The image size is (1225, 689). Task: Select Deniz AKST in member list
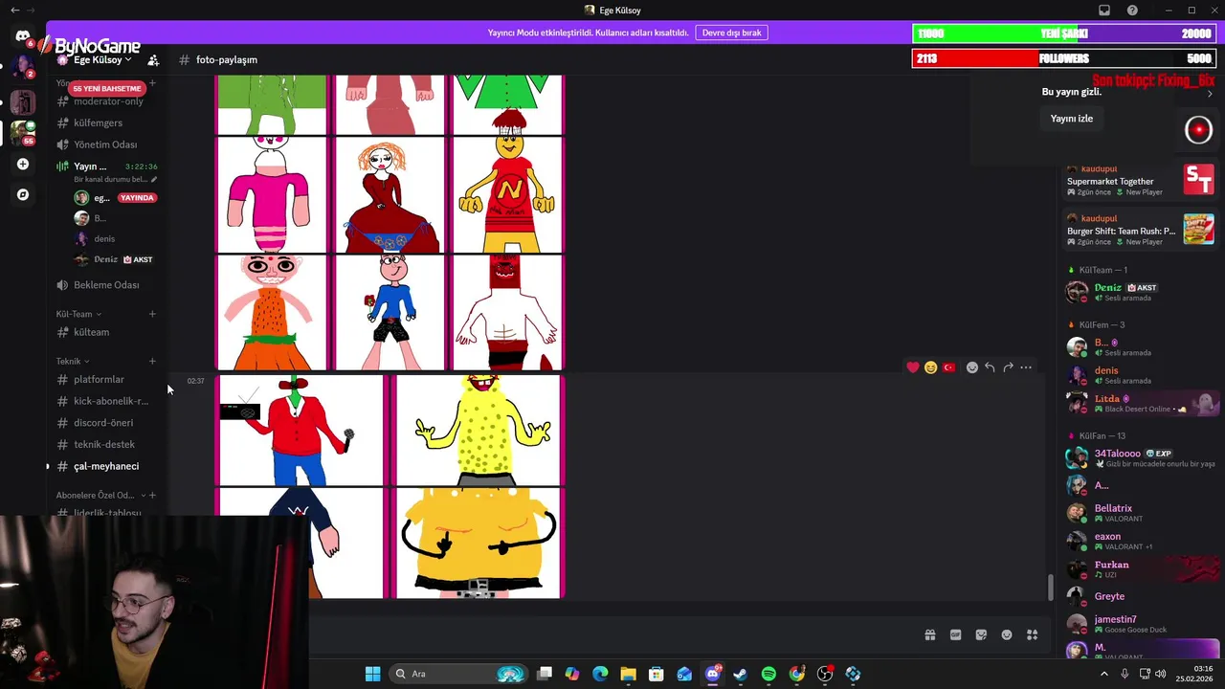[x=1140, y=292]
